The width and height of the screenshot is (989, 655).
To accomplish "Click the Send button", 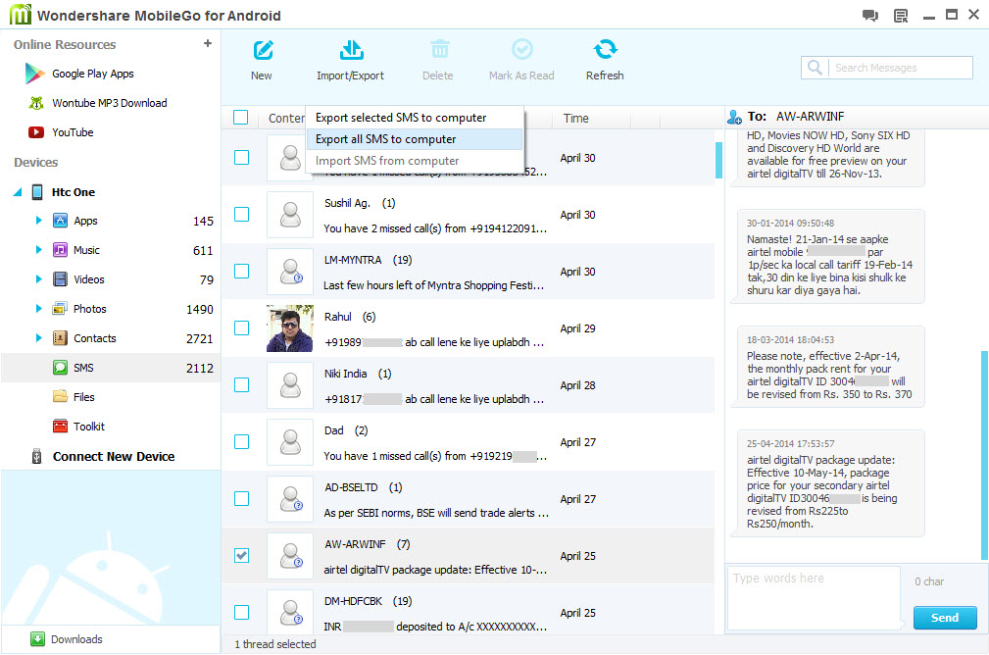I will click(x=945, y=618).
